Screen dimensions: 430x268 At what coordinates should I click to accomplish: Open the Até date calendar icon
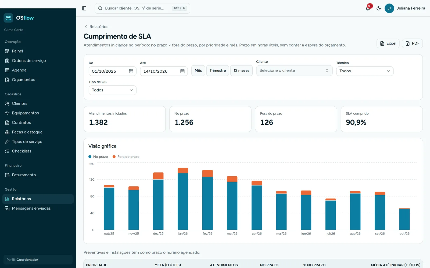[182, 71]
